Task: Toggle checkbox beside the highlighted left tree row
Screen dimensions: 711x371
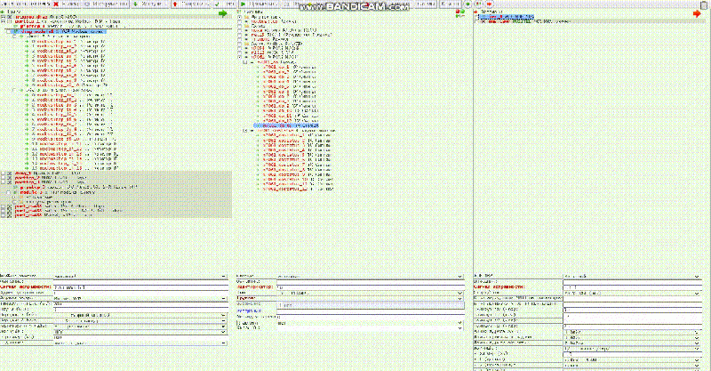Action: pos(9,32)
